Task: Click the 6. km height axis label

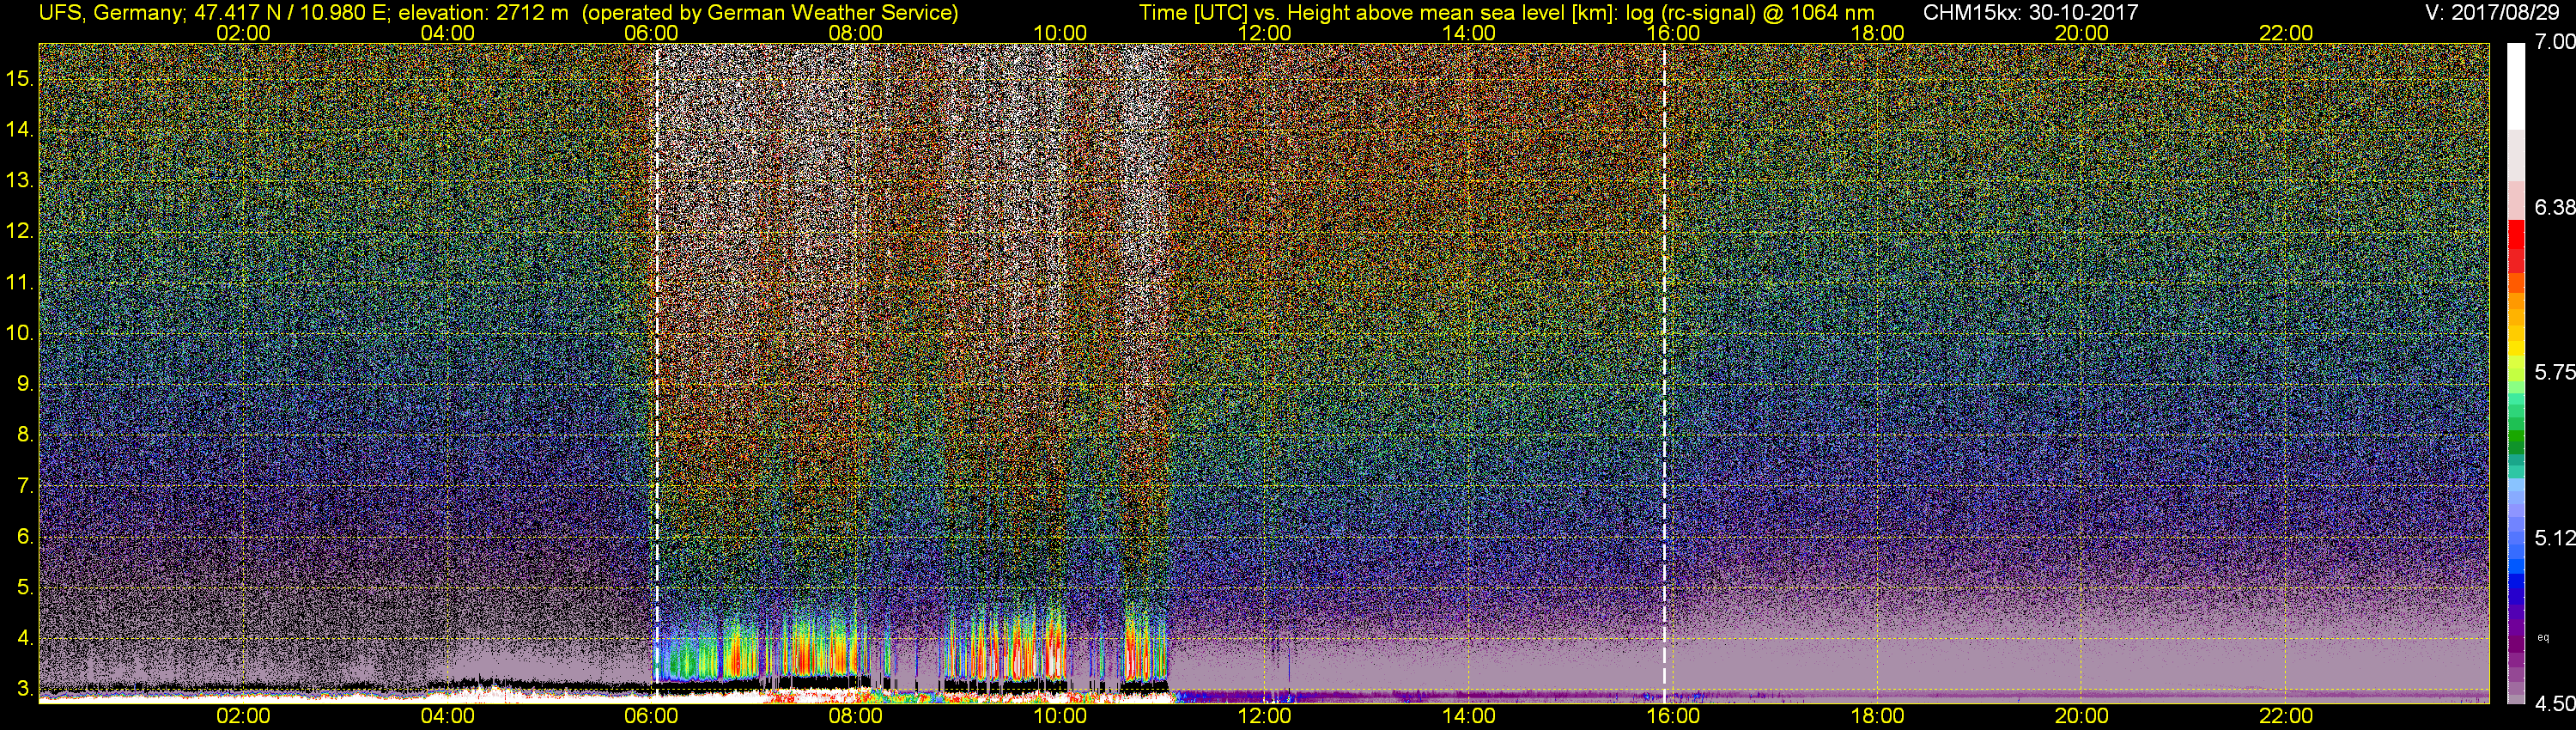Action: 25,537
